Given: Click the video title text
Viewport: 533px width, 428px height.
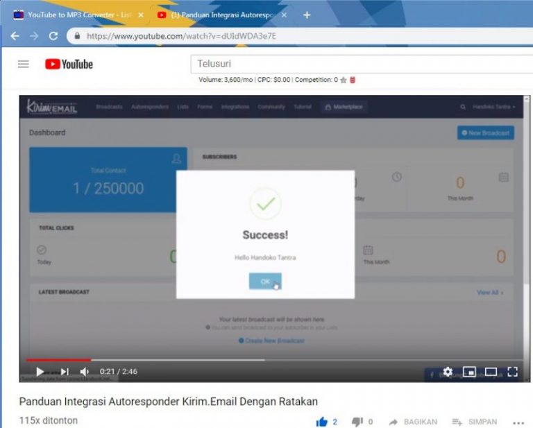Looking at the screenshot, I should click(x=168, y=402).
